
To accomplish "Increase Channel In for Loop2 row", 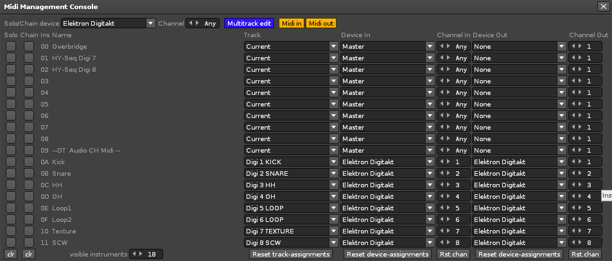I will [x=448, y=220].
